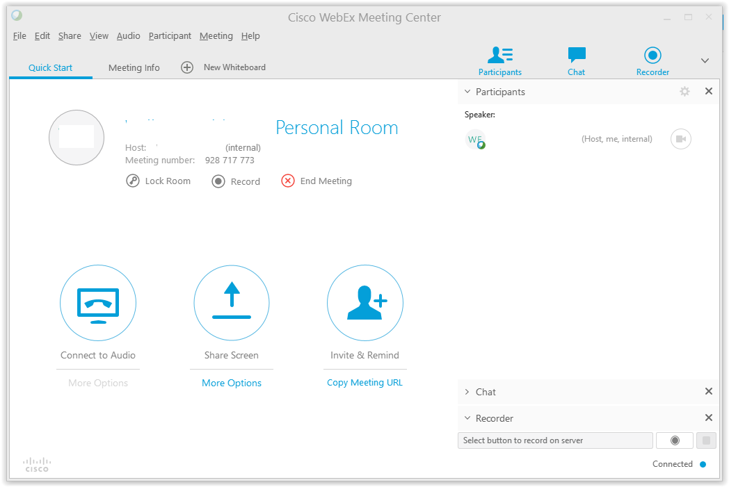Screen dimensions: 729x487
Task: Click the Personal Room heading
Action: click(337, 128)
